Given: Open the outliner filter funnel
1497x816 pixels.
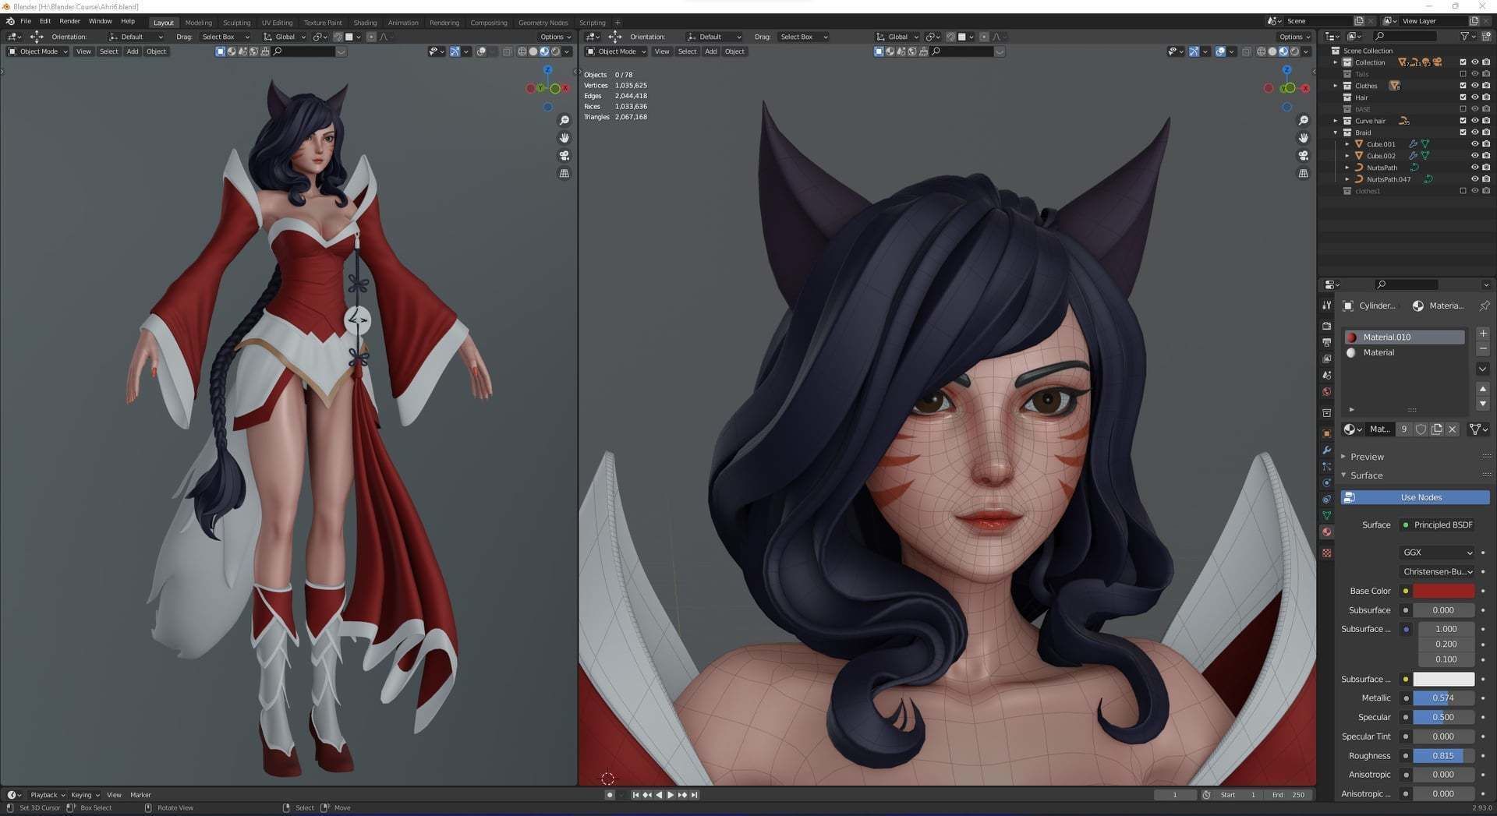Looking at the screenshot, I should click(x=1467, y=37).
